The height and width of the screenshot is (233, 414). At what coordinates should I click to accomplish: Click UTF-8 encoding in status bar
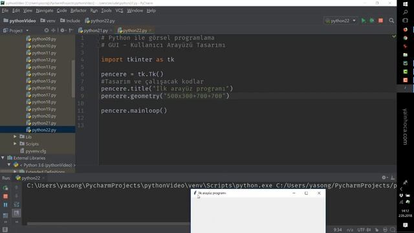click(x=364, y=230)
